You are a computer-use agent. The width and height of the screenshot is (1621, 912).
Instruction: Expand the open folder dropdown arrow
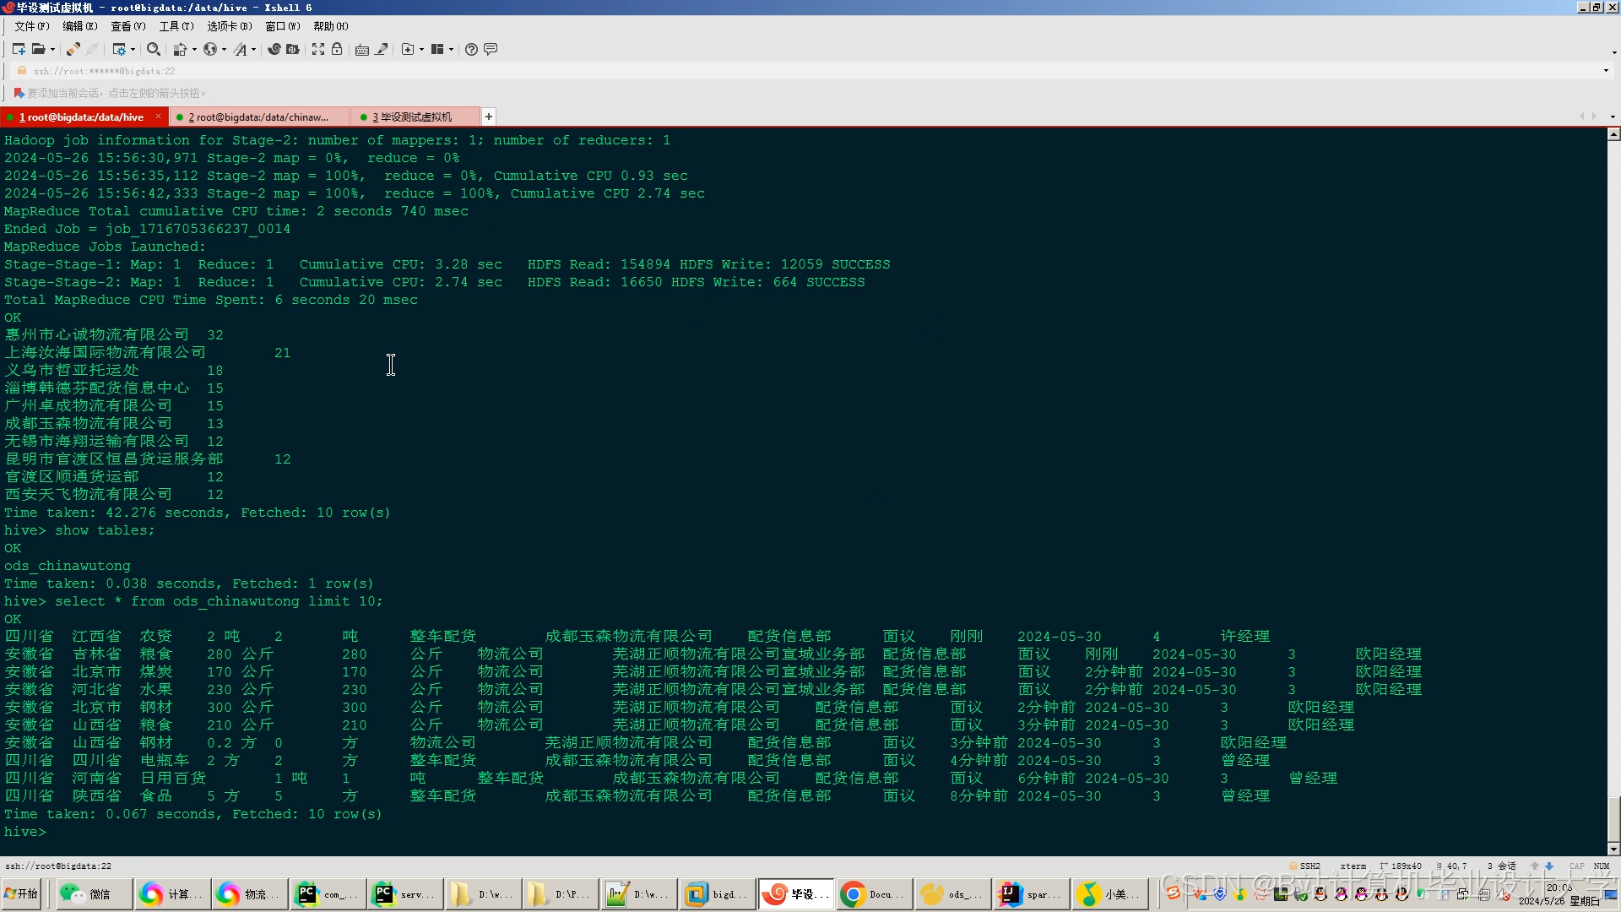(52, 49)
